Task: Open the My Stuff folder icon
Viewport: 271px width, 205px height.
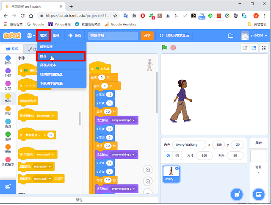Action: pos(230,36)
